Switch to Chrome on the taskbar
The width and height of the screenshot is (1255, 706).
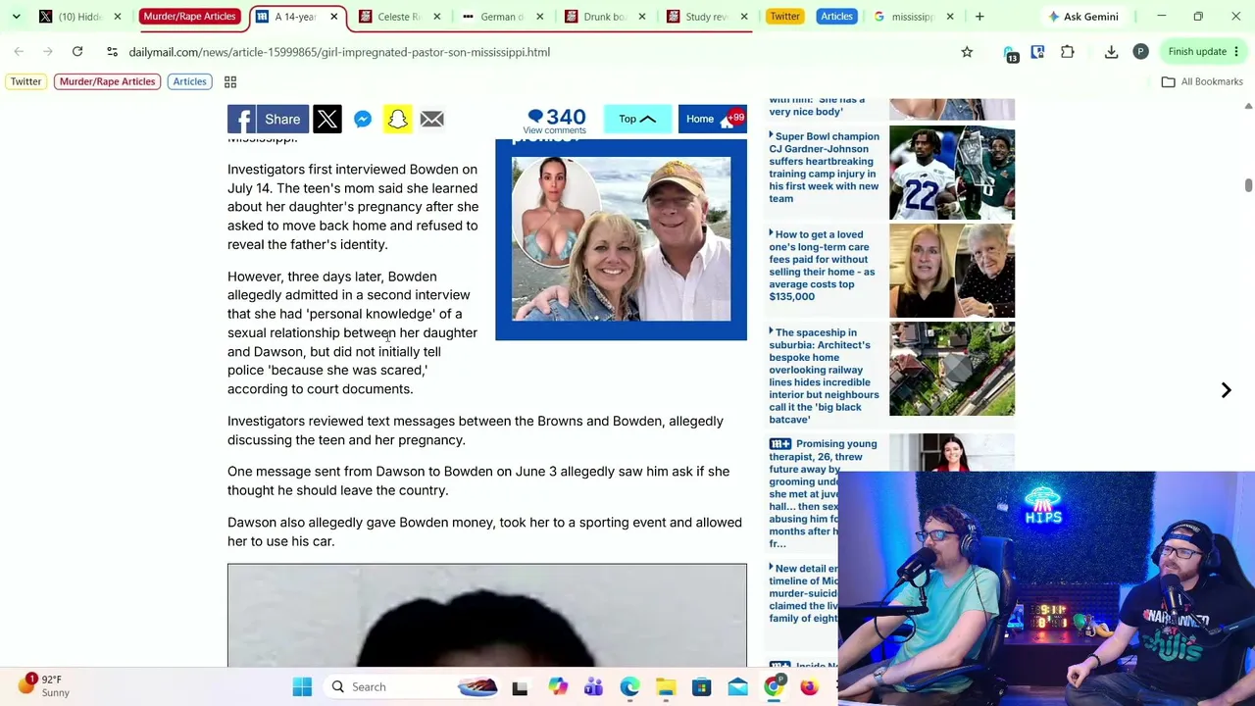click(775, 686)
